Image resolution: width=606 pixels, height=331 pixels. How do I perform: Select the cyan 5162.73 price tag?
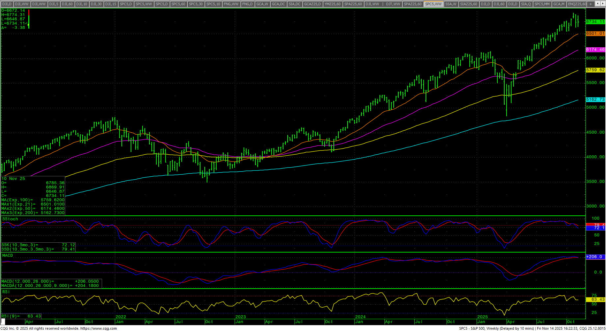pyautogui.click(x=595, y=99)
